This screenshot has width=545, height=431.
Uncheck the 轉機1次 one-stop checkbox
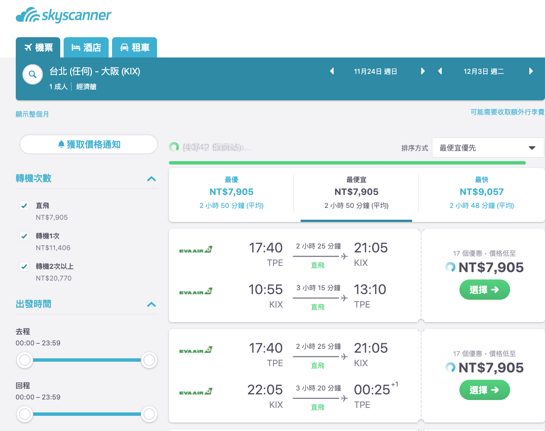tap(24, 236)
